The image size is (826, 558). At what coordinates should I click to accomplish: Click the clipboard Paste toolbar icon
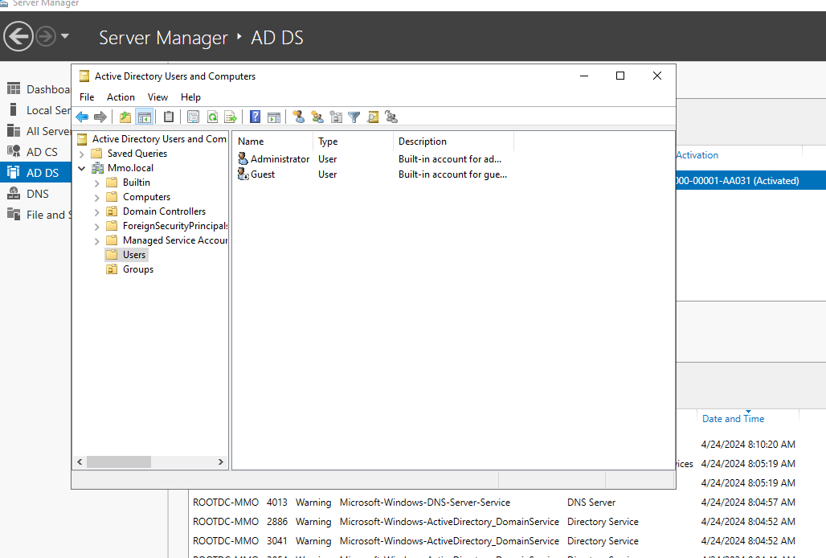(x=169, y=117)
